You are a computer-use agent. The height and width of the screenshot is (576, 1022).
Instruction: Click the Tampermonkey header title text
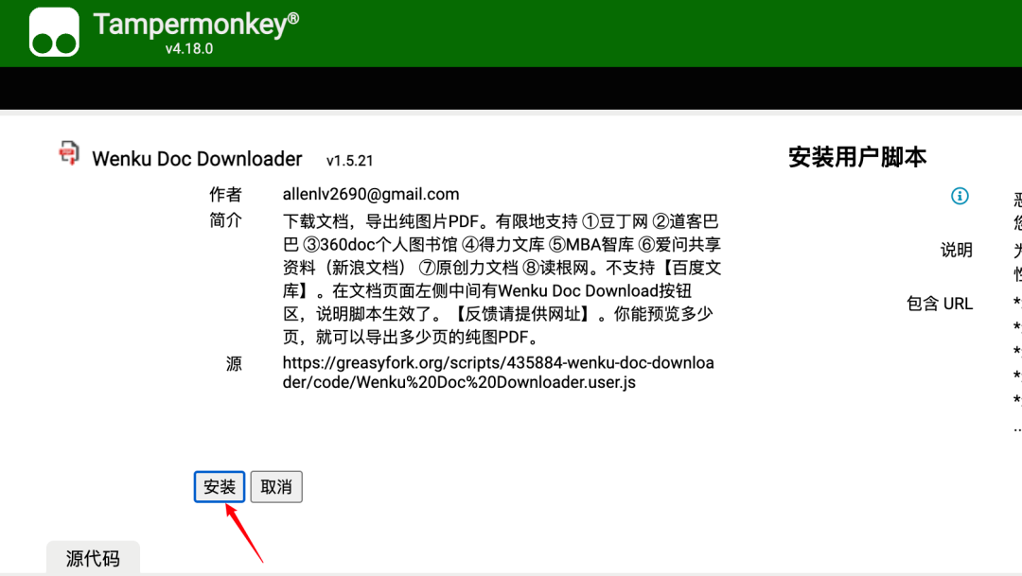[x=196, y=25]
